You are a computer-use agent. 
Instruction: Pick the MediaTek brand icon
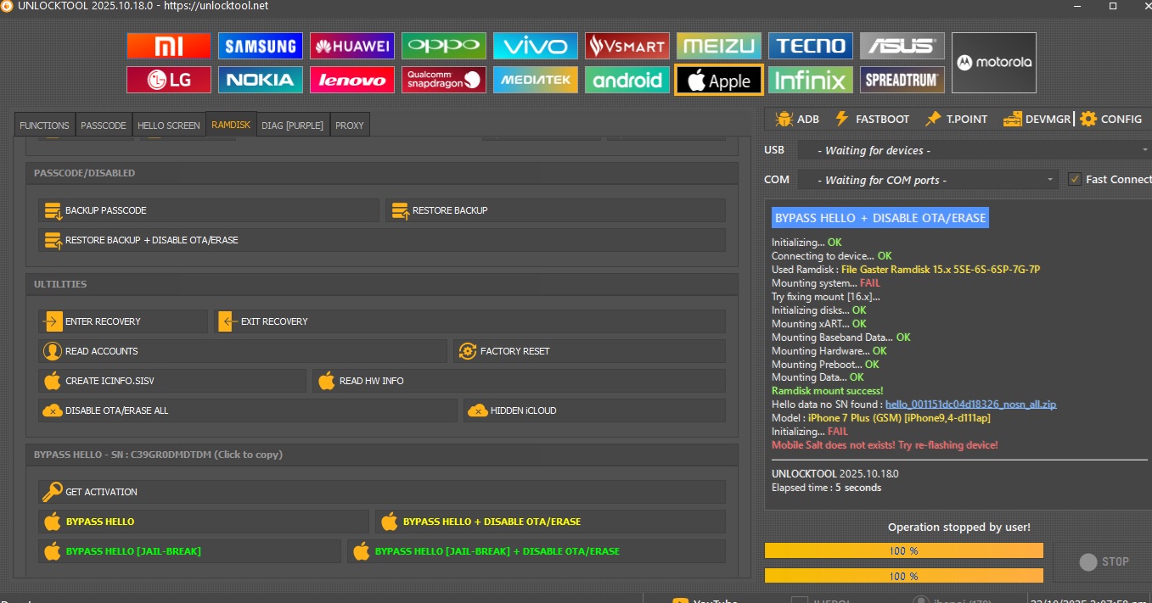click(x=535, y=80)
